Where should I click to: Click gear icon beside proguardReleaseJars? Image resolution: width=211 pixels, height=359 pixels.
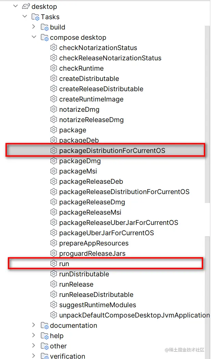[x=53, y=253]
